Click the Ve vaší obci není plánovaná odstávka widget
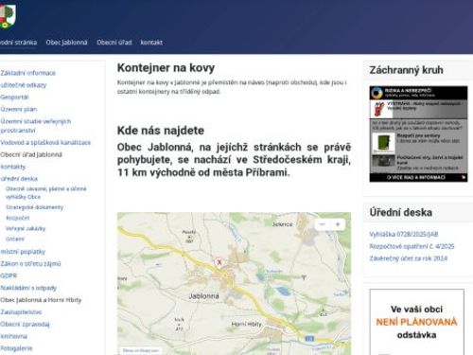Viewport: 473px width, 355px height. tap(416, 322)
